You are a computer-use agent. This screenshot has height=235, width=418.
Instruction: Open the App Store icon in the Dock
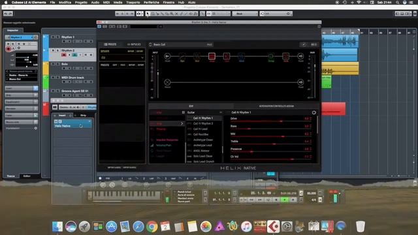[x=111, y=227]
